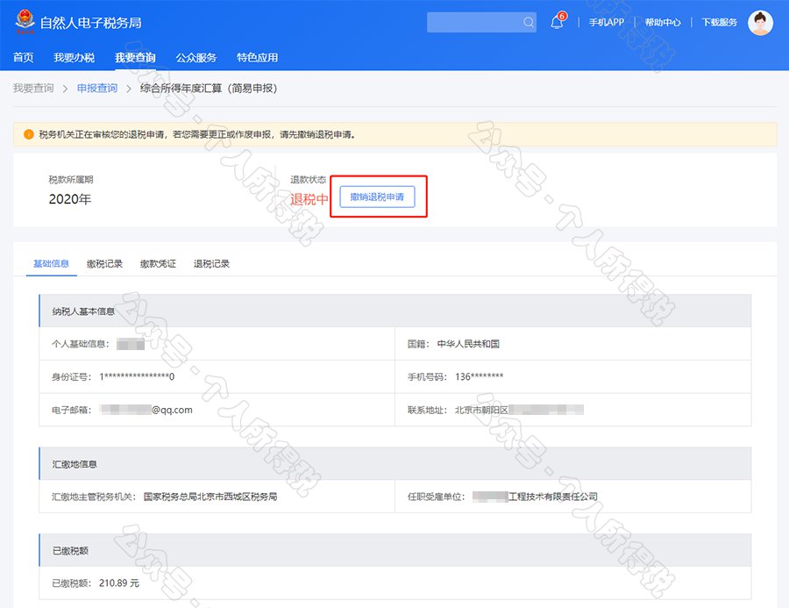The width and height of the screenshot is (789, 608).
Task: Open the user avatar profile
Action: [x=760, y=23]
